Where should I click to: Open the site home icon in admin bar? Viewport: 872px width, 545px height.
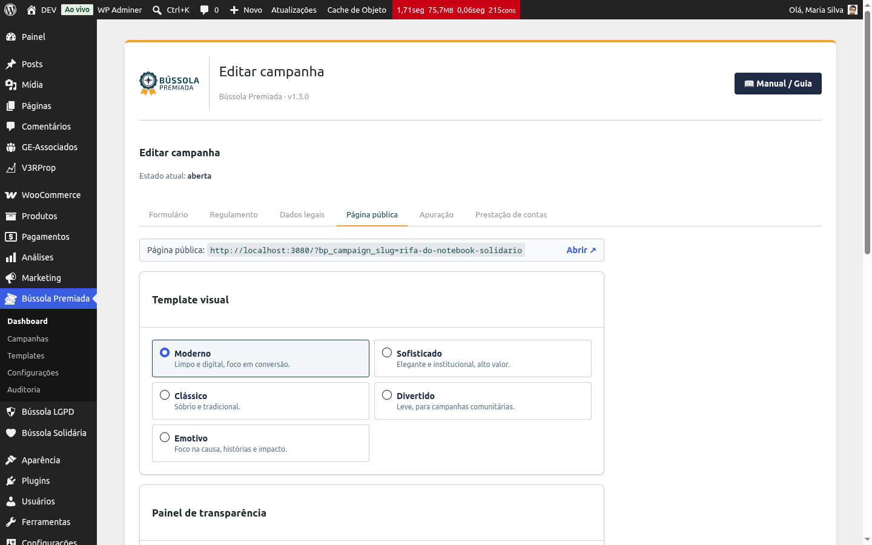click(31, 10)
